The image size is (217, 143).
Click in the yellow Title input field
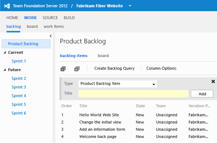(133, 94)
